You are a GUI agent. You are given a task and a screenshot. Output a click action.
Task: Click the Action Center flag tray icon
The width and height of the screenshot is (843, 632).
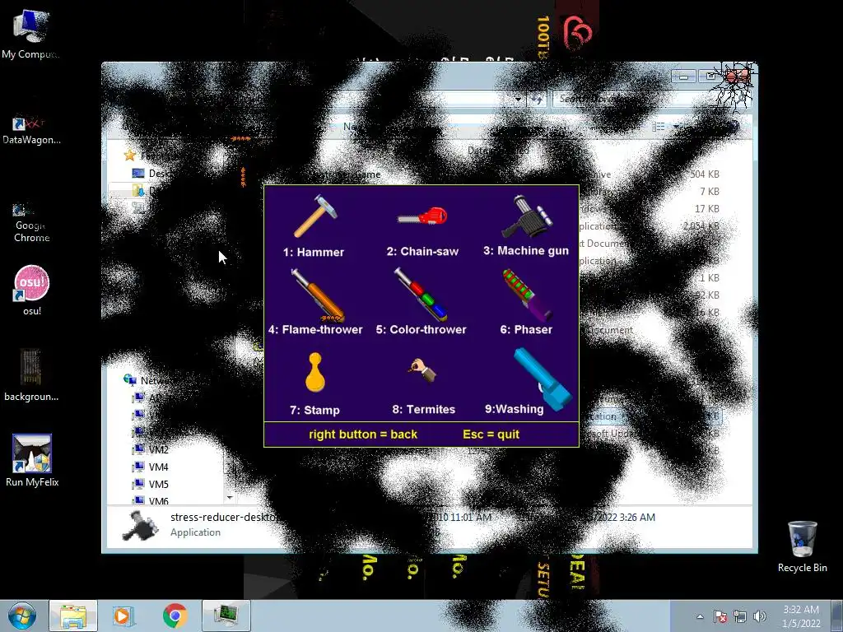pyautogui.click(x=720, y=616)
